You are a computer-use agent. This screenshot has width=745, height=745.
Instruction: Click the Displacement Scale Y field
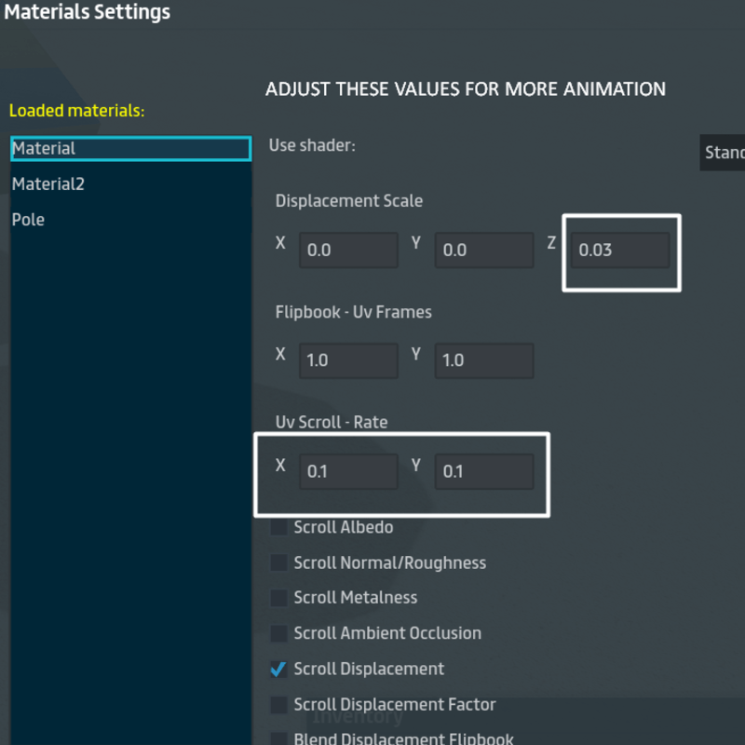tap(484, 251)
